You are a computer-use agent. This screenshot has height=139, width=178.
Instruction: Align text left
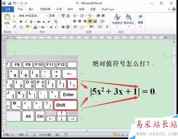[x=74, y=21]
